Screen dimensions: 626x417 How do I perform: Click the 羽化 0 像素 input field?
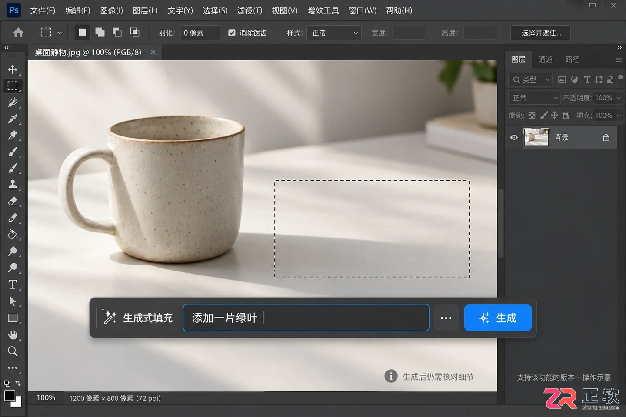(x=200, y=33)
